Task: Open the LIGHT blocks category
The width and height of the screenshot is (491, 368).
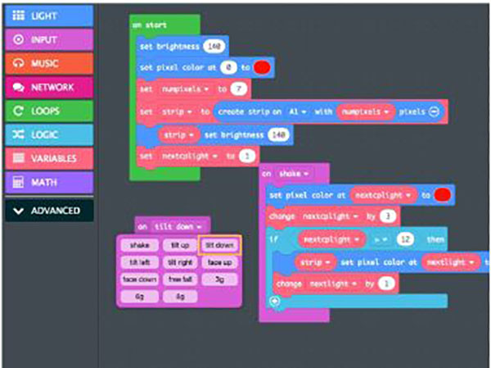Action: point(48,16)
